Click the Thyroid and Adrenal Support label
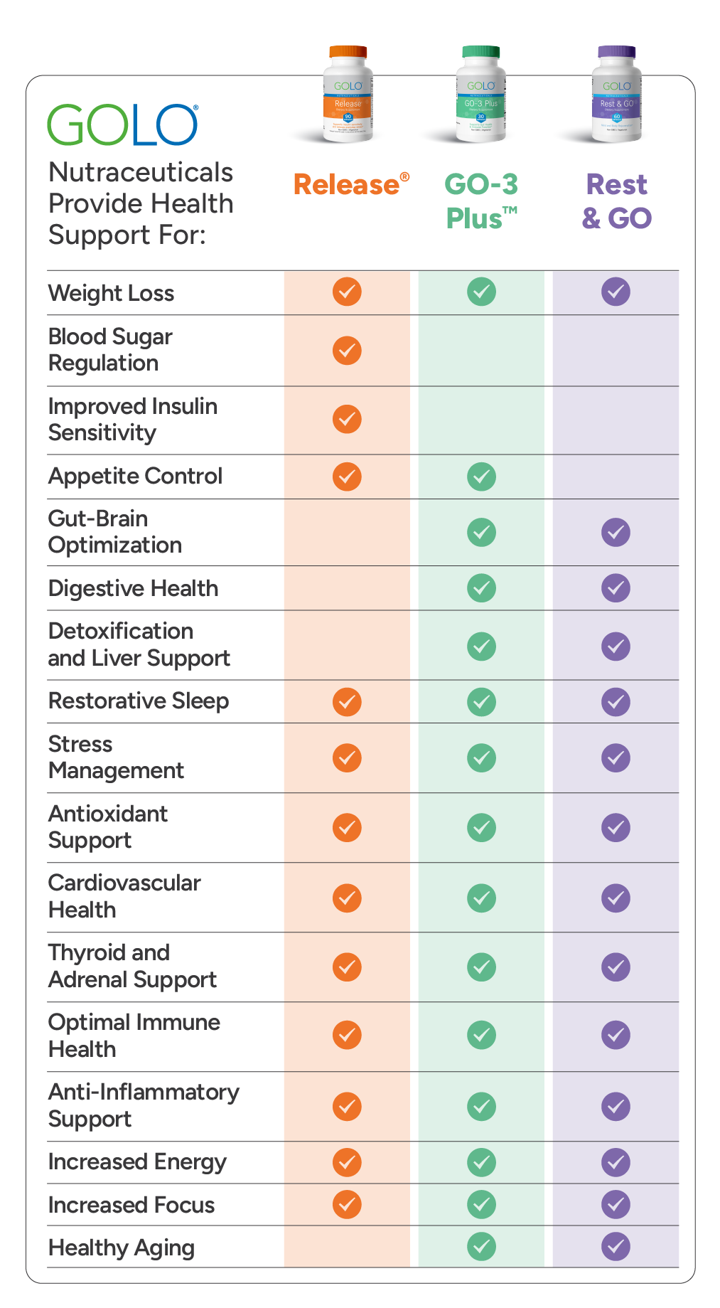Image resolution: width=720 pixels, height=1308 pixels. 132,966
